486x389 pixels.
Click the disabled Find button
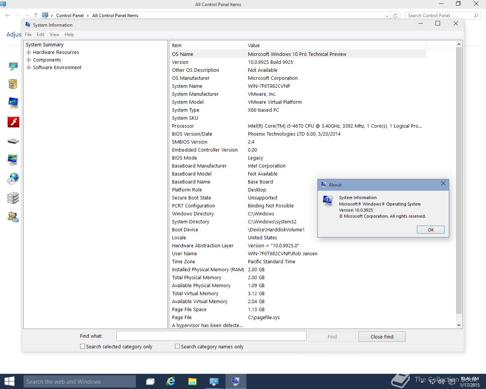[332, 337]
